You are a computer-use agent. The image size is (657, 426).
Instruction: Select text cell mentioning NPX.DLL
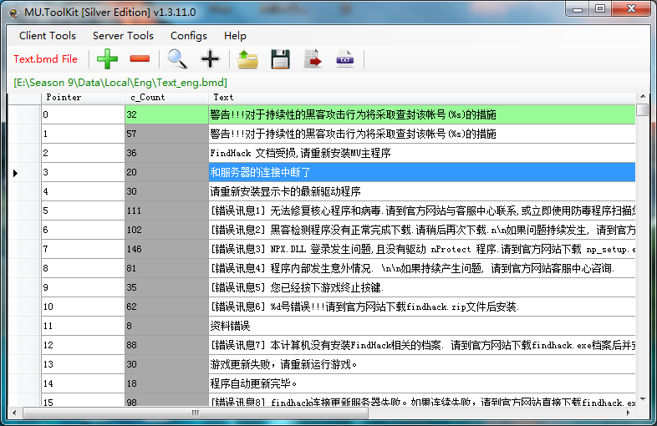coord(422,249)
